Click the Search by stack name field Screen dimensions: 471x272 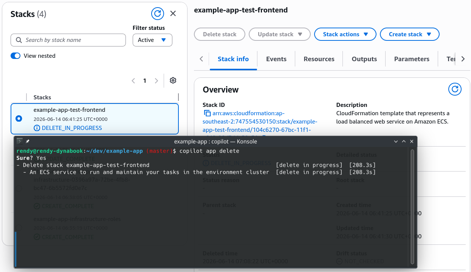tap(68, 40)
